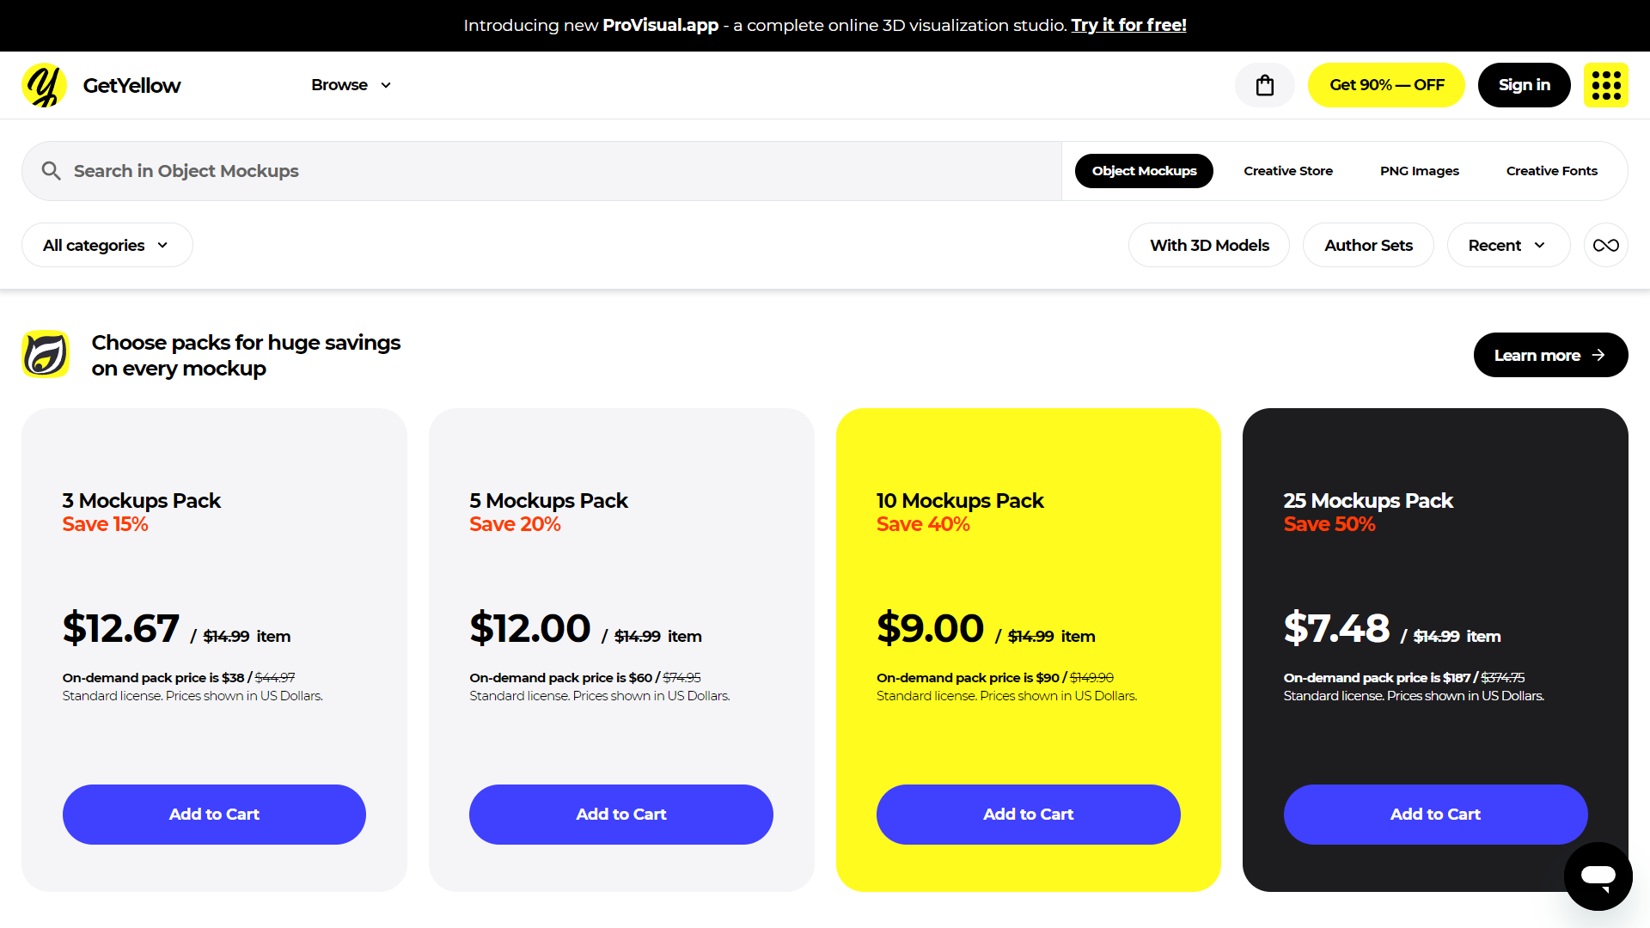Toggle the Author Sets filter
The image size is (1650, 928).
tap(1368, 245)
